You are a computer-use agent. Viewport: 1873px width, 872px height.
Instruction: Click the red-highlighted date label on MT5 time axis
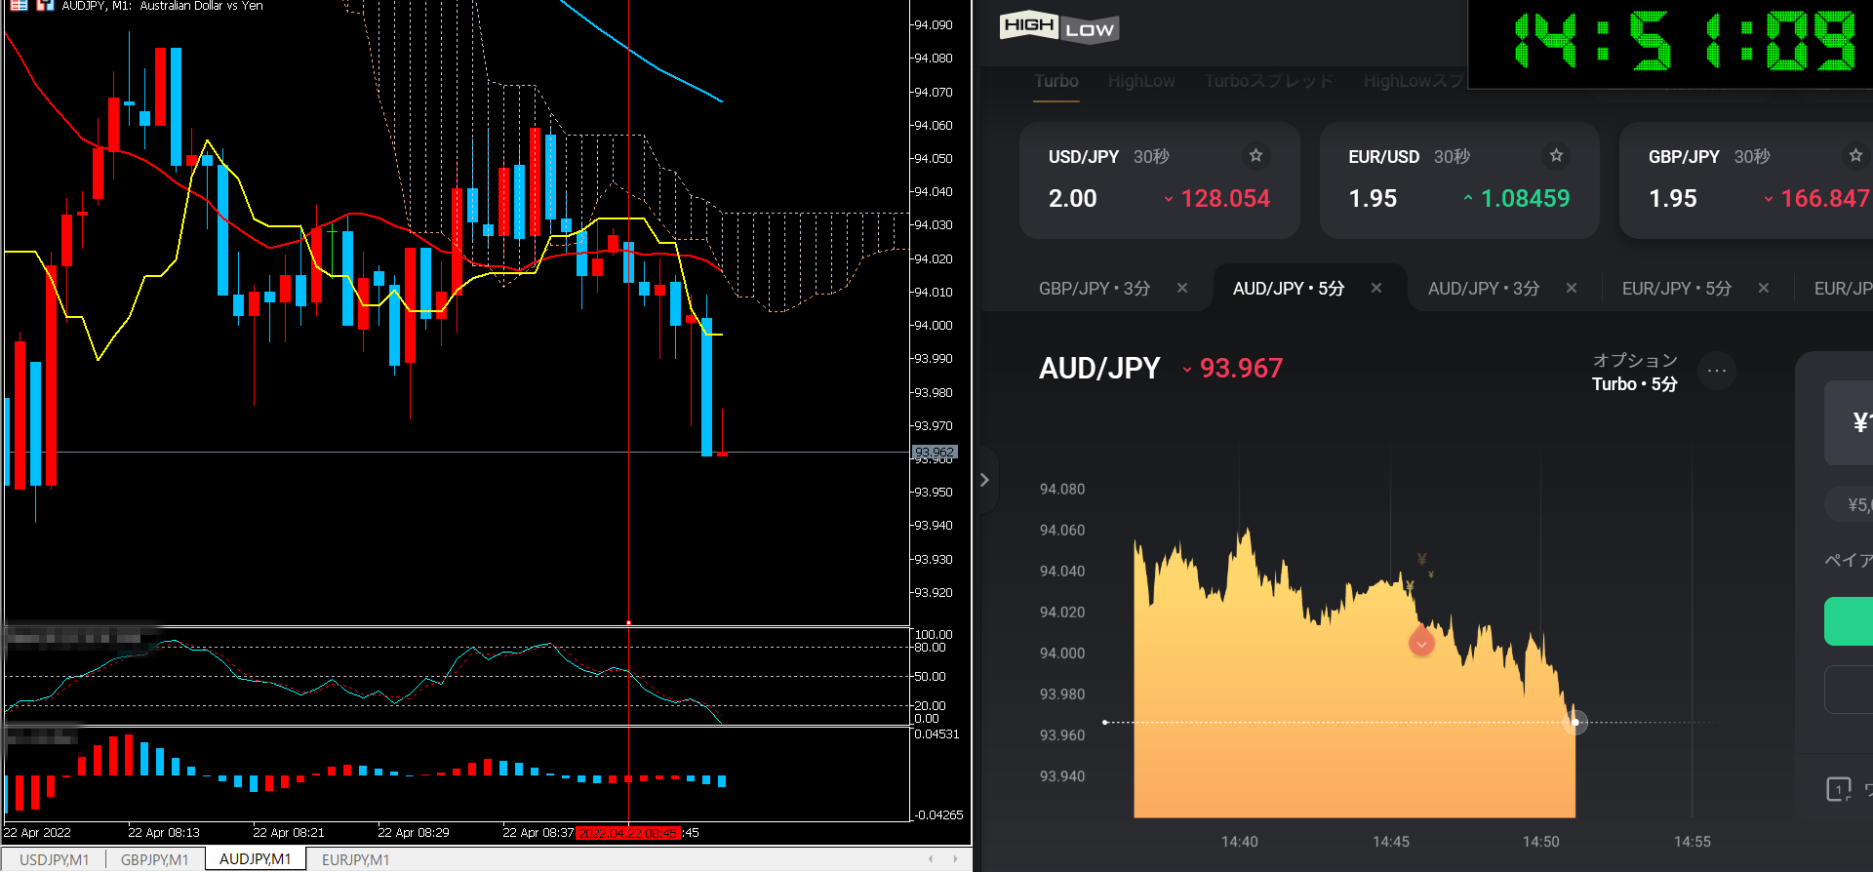pyautogui.click(x=628, y=833)
